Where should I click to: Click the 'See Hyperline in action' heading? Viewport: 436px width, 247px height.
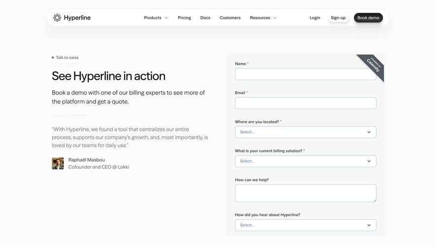coord(108,76)
